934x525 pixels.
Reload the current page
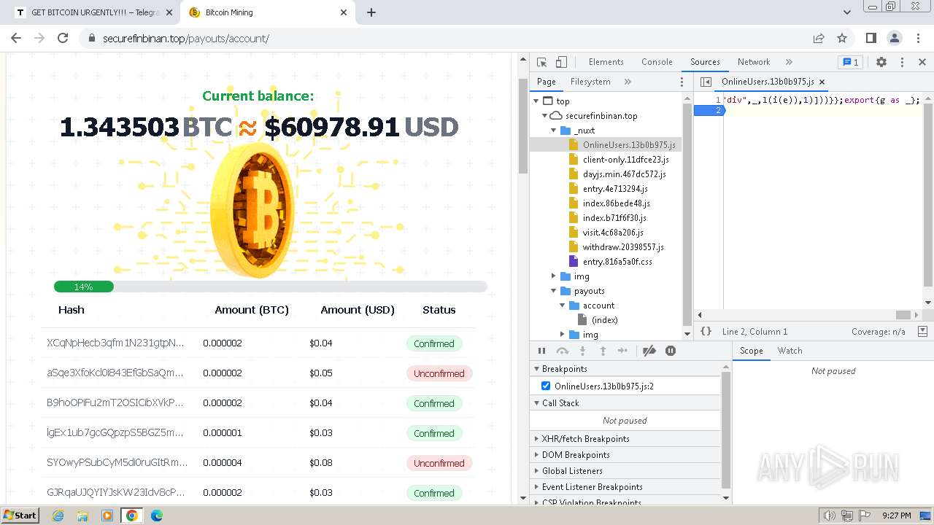(63, 38)
